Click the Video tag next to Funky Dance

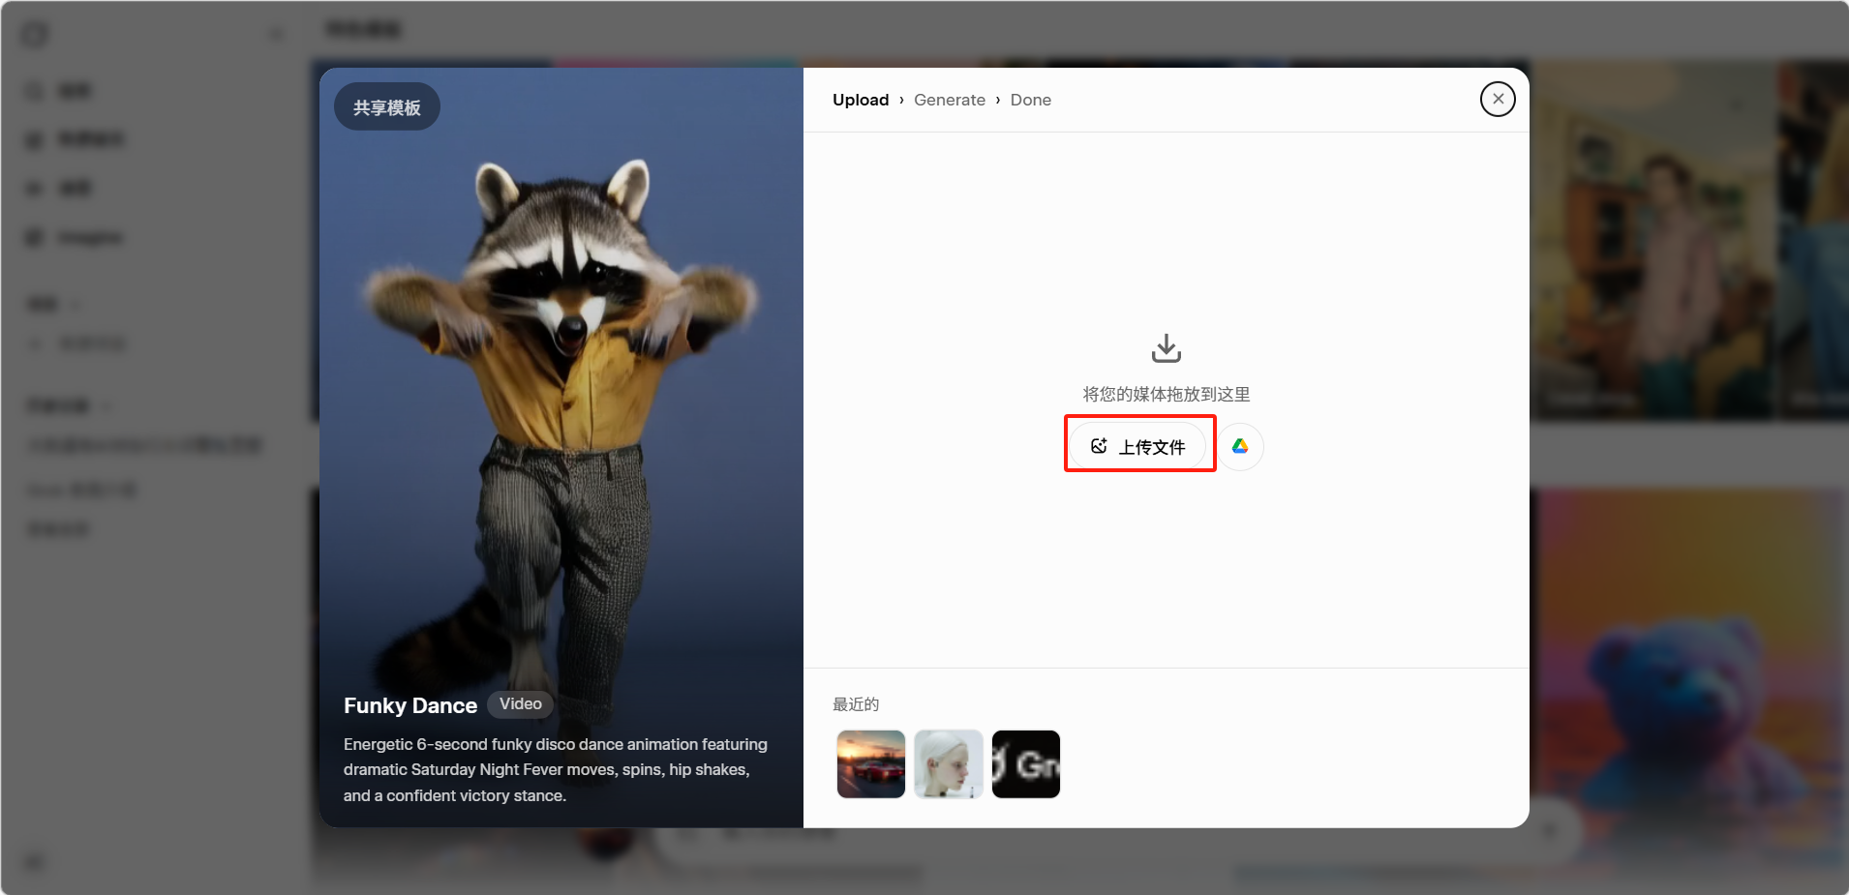[520, 704]
